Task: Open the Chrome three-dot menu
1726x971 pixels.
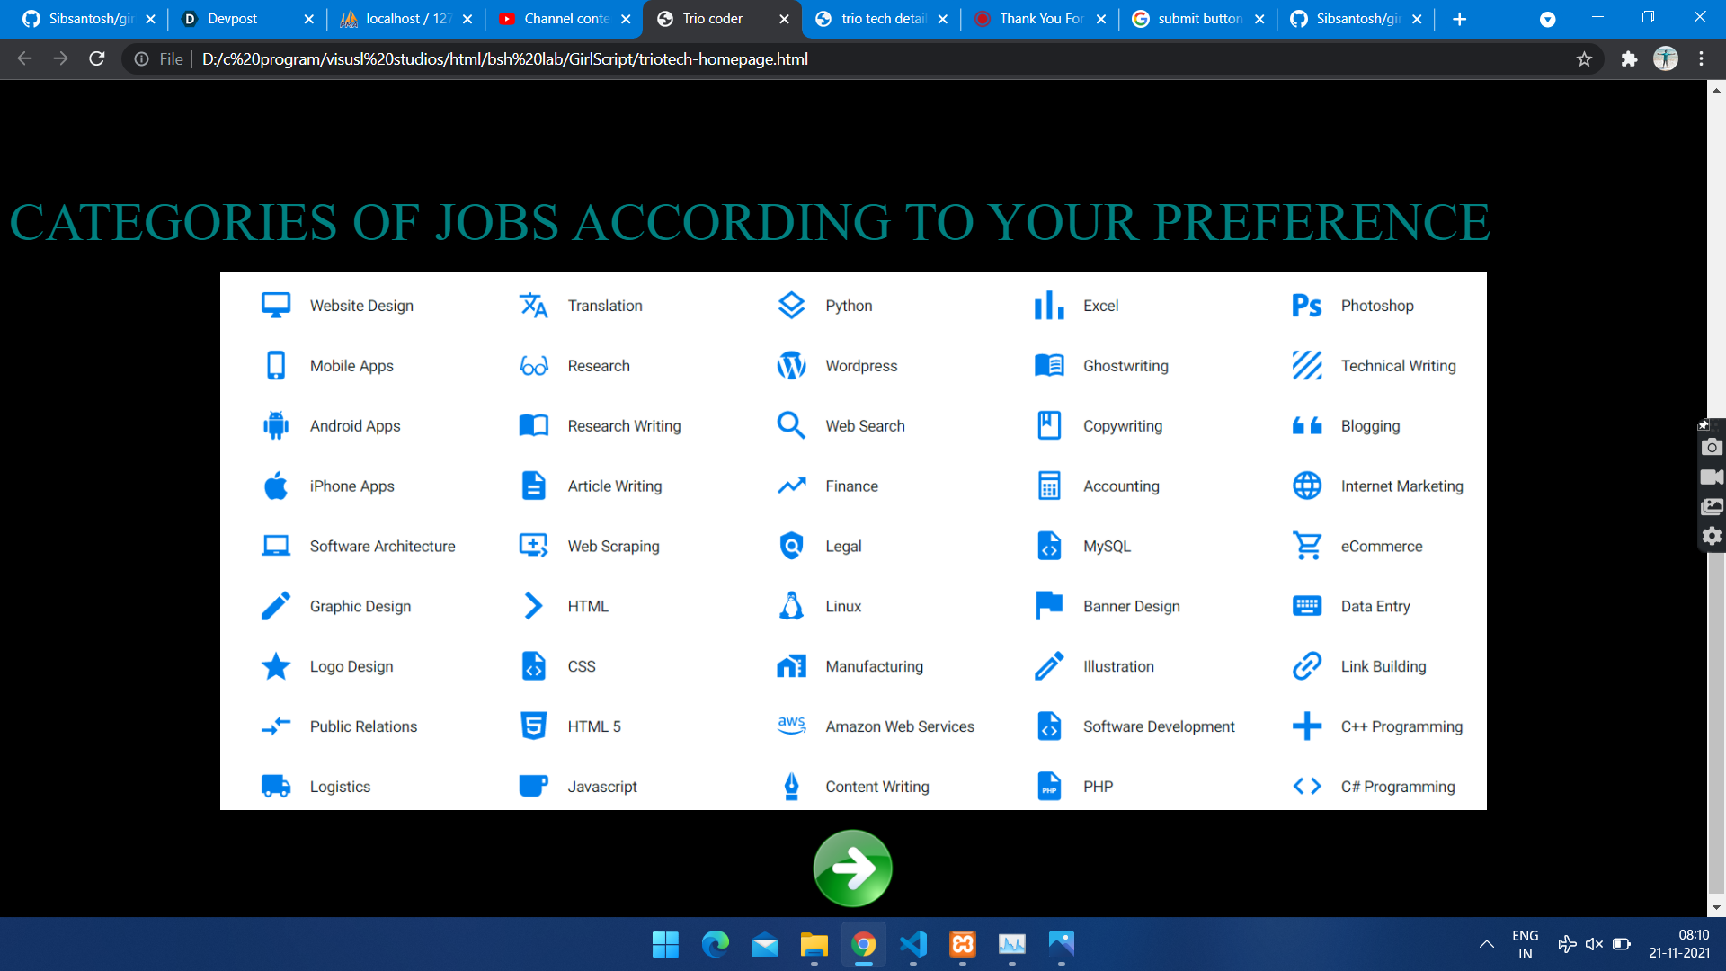Action: point(1701,59)
